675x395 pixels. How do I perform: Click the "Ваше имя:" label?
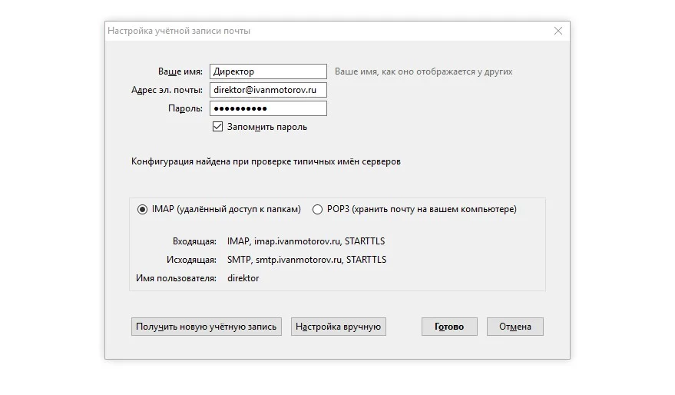click(x=180, y=71)
